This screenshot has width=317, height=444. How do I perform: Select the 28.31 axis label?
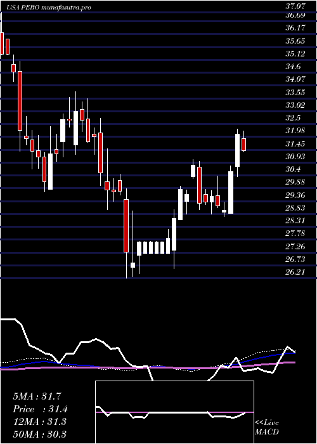tap(295, 221)
